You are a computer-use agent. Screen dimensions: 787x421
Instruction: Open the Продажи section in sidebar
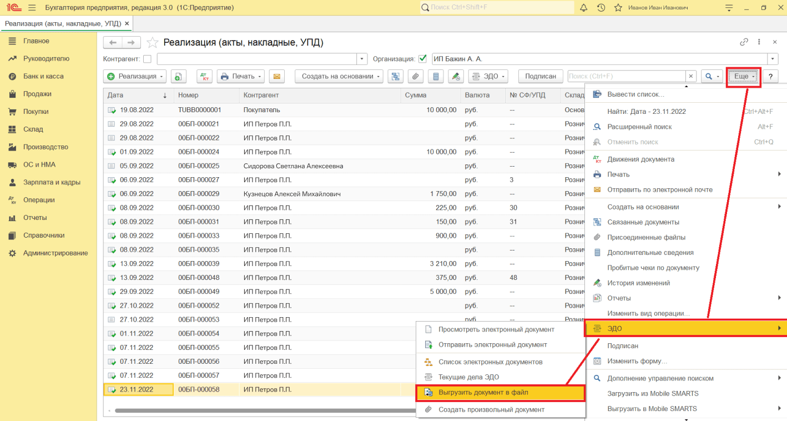click(37, 94)
